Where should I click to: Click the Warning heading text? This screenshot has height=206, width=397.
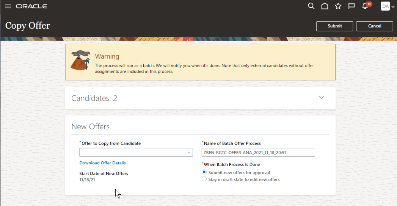coord(107,56)
